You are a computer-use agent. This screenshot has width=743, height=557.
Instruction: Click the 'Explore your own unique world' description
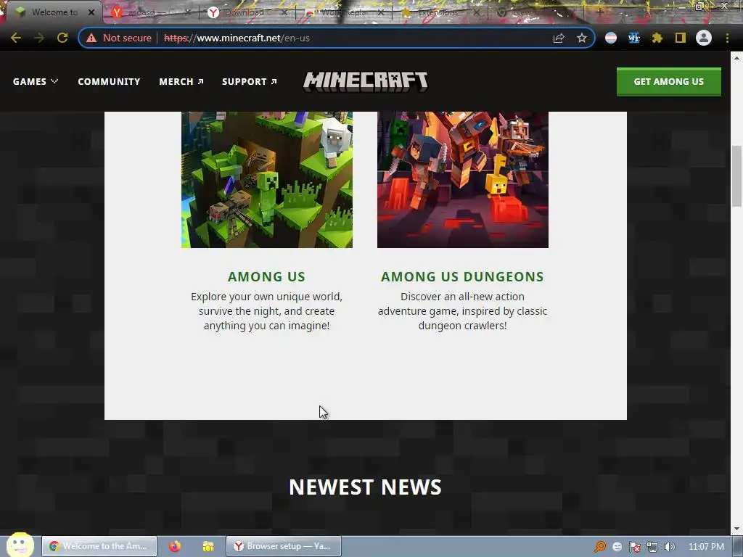pos(266,310)
